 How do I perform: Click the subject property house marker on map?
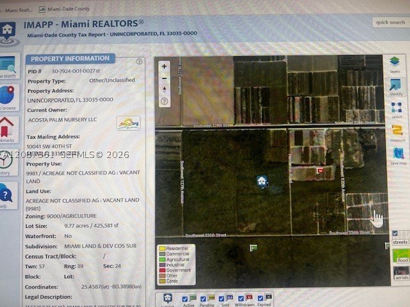click(262, 181)
